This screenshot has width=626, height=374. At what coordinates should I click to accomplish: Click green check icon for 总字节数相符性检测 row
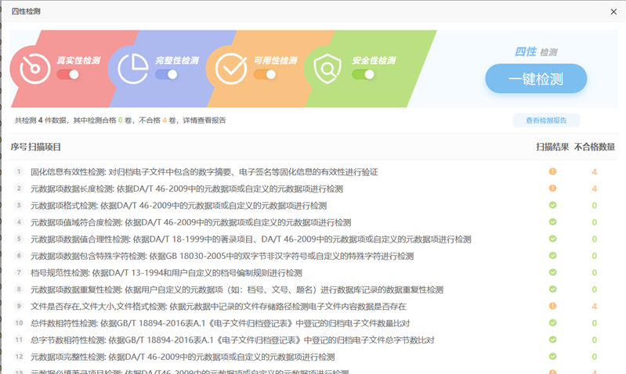point(552,340)
